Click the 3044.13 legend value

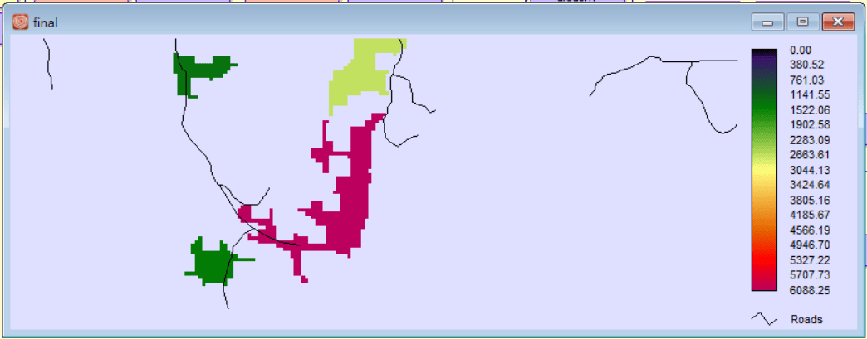[810, 170]
